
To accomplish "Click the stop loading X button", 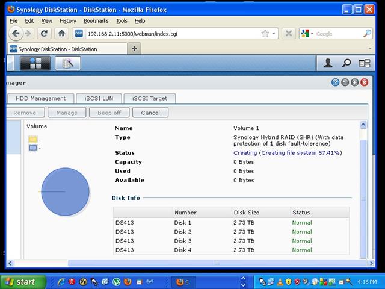I will pos(289,33).
